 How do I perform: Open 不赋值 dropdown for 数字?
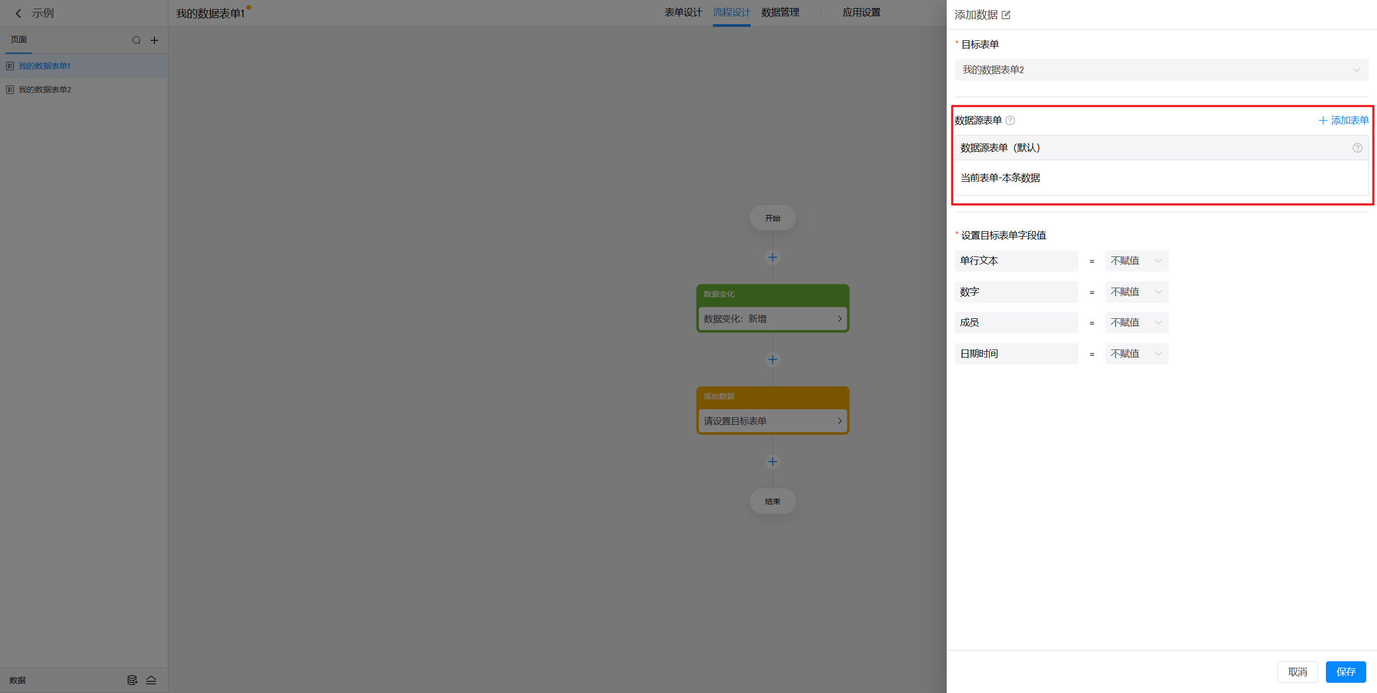click(x=1136, y=292)
